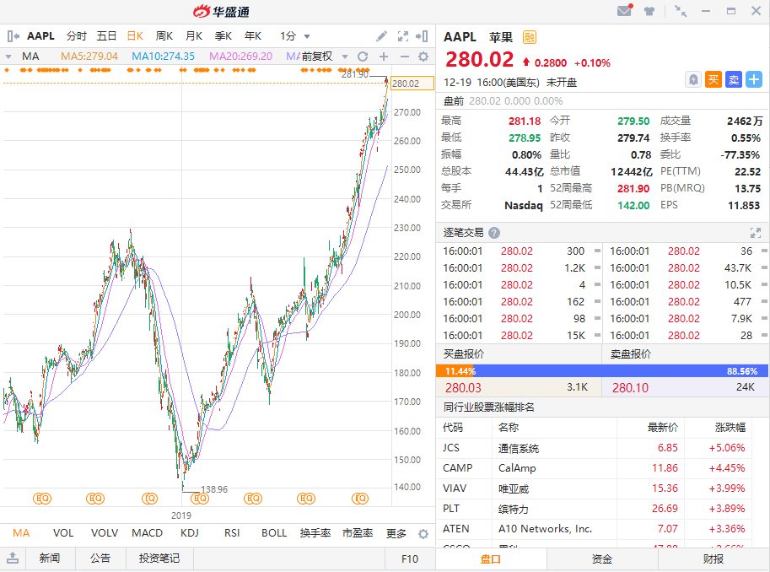
Task: Select the pencil drawing tool
Action: point(381,36)
